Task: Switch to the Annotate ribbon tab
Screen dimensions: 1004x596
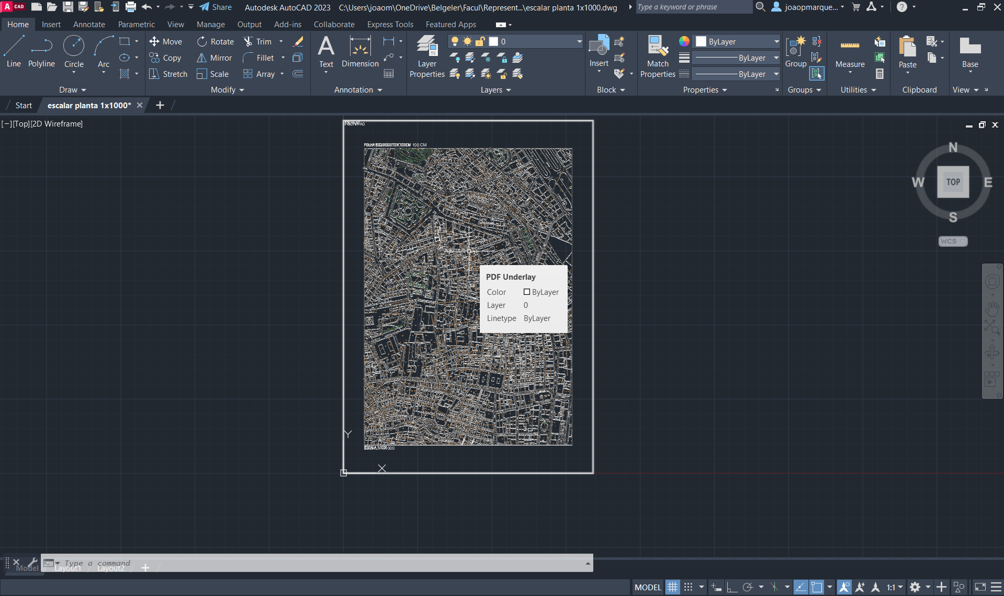Action: [x=89, y=25]
